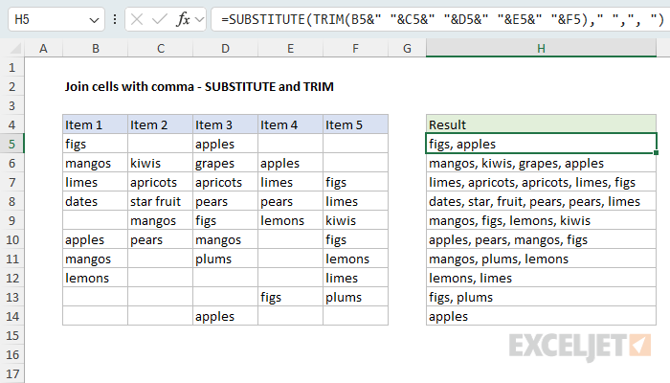Select column H header

(x=541, y=48)
